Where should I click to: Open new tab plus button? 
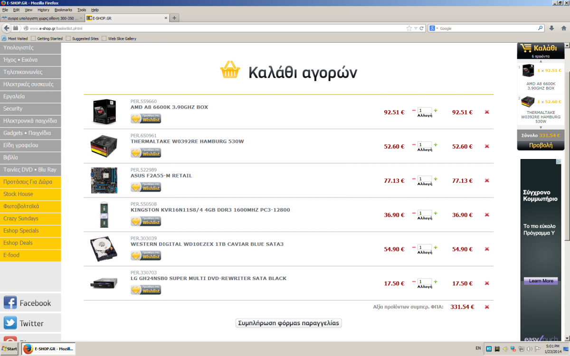174,18
